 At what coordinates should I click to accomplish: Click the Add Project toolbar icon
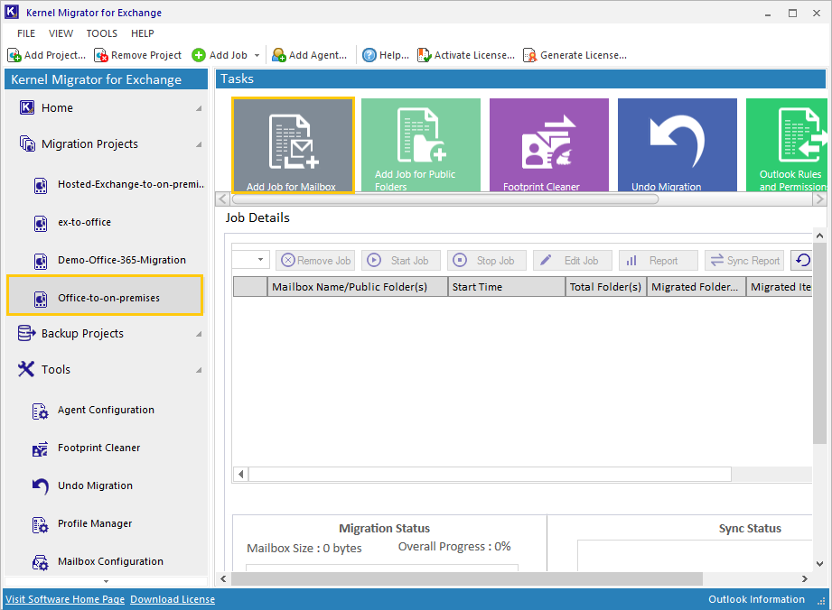click(x=14, y=55)
